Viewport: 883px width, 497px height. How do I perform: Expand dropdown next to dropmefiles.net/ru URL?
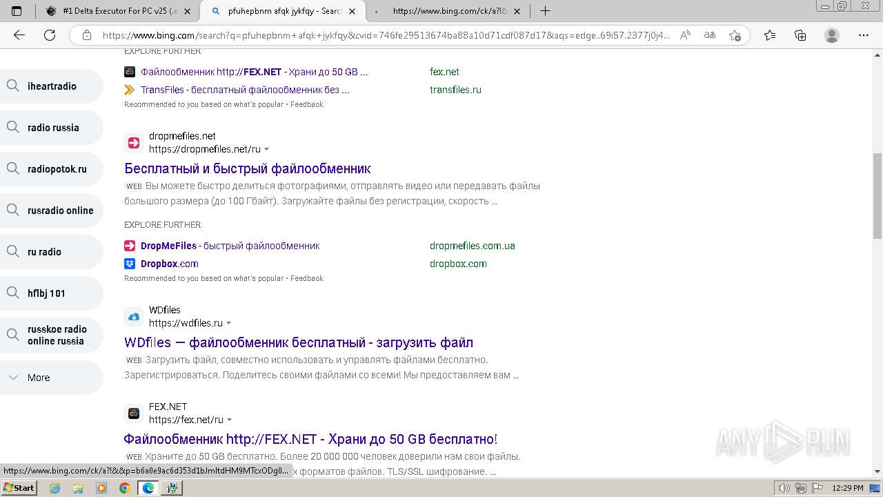click(267, 149)
